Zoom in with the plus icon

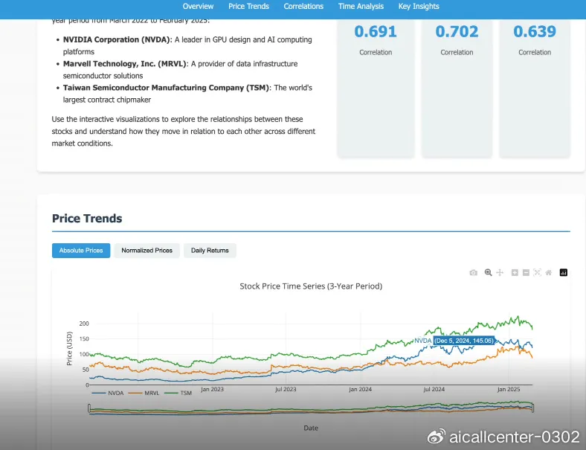tap(515, 272)
